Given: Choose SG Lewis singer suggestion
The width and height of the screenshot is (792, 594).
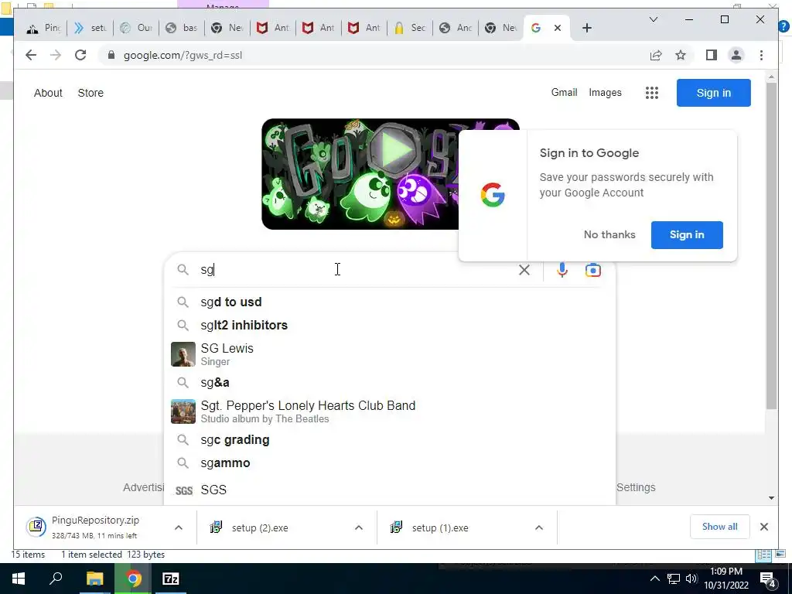Looking at the screenshot, I should pos(390,354).
